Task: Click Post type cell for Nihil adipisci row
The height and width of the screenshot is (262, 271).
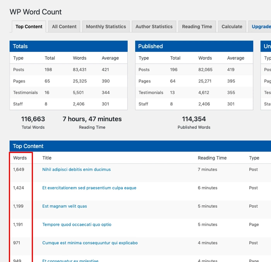Action: (x=253, y=169)
